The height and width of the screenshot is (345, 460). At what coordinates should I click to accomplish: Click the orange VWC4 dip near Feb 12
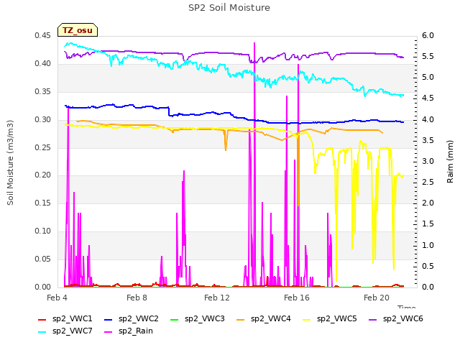coord(226,141)
